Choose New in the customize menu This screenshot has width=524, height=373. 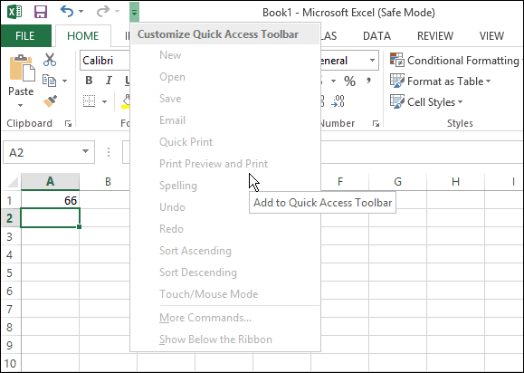pyautogui.click(x=225, y=55)
